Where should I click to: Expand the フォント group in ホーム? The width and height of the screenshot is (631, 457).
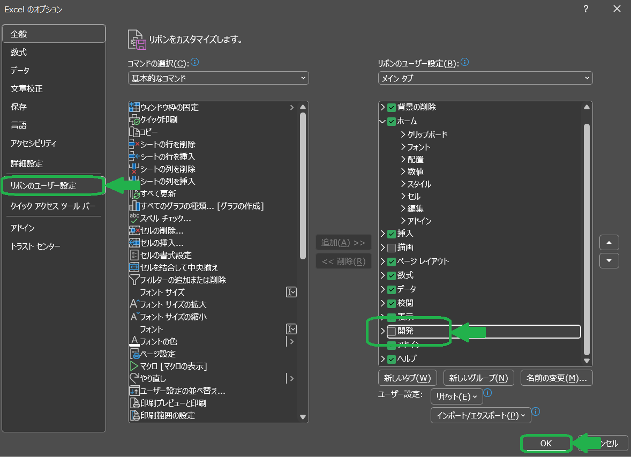[x=403, y=147]
